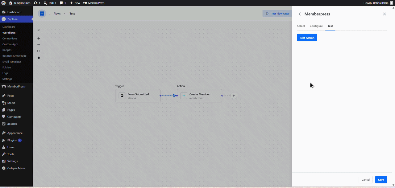Fit the flow to view
This screenshot has width=395, height=188.
(x=39, y=51)
